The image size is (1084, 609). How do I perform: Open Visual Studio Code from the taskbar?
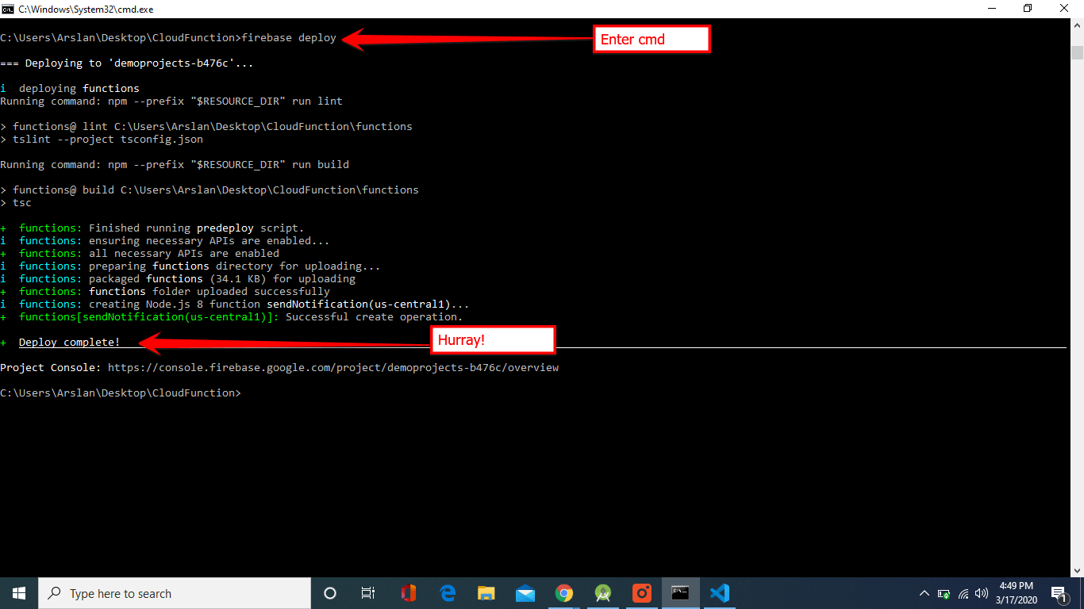pyautogui.click(x=720, y=593)
